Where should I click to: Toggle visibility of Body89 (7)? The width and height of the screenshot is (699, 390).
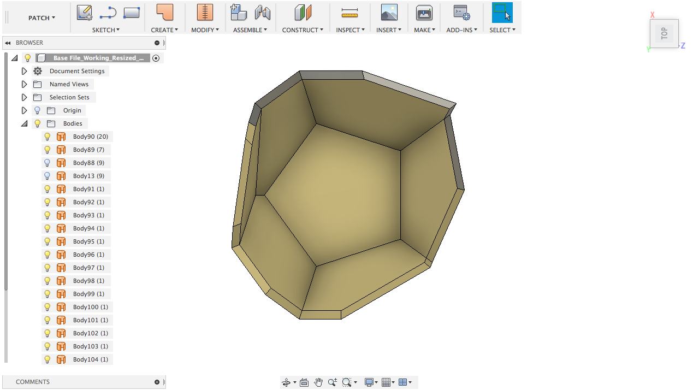pos(48,150)
